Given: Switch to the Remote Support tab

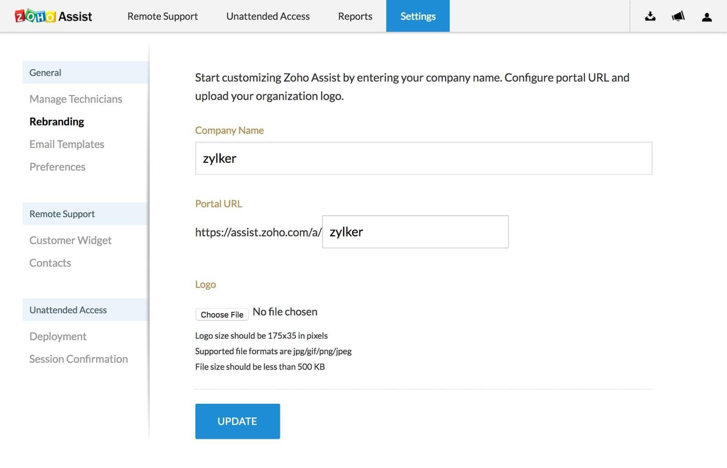Looking at the screenshot, I should tap(163, 16).
